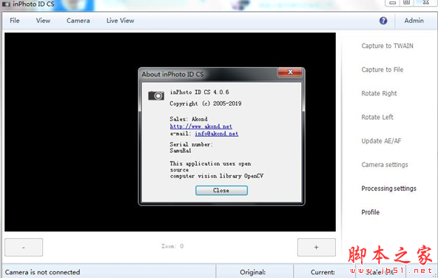Image resolution: width=438 pixels, height=278 pixels.
Task: Click the zoom in plus button
Action: 317,247
